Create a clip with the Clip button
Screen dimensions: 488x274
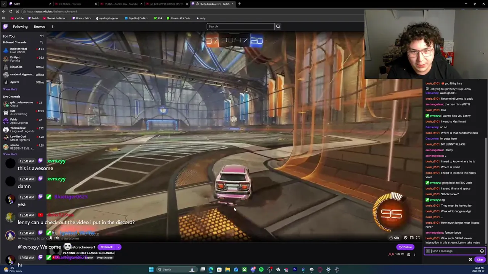tap(394, 238)
